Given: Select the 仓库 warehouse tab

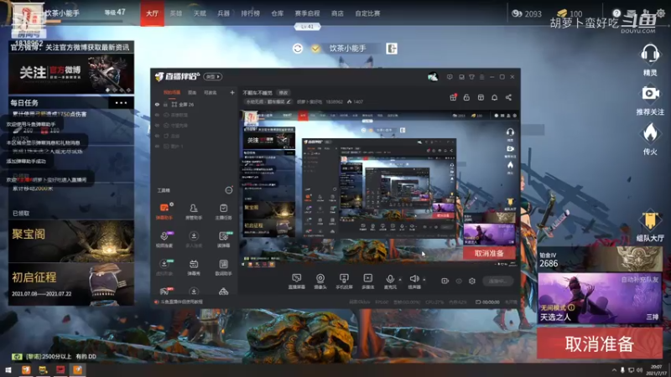Looking at the screenshot, I should tap(278, 13).
